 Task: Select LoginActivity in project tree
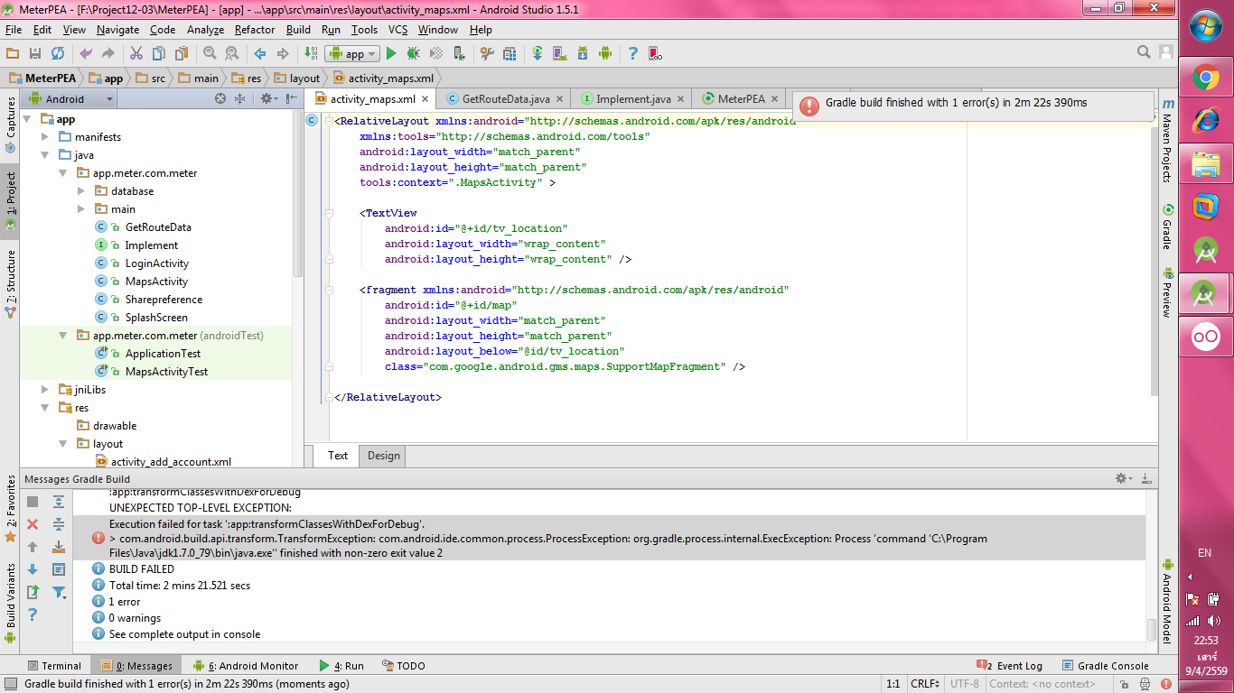(x=157, y=263)
